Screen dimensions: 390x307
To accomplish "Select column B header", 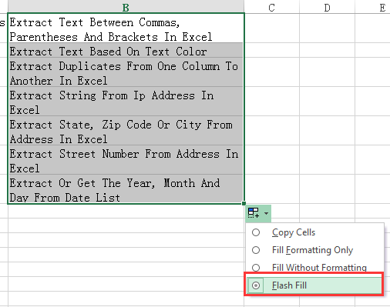I will pos(126,6).
